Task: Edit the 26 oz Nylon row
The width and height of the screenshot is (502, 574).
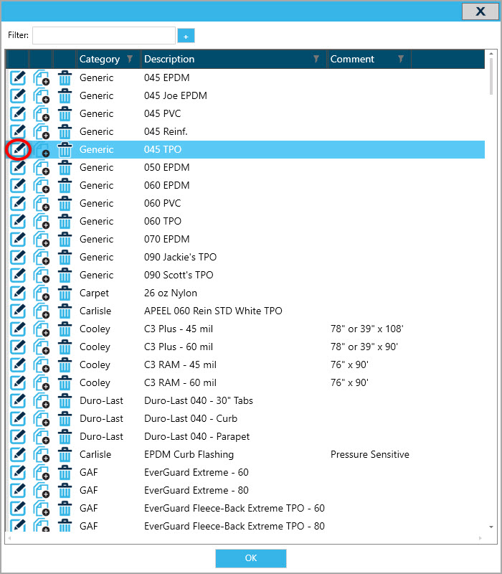Action: coord(17,293)
